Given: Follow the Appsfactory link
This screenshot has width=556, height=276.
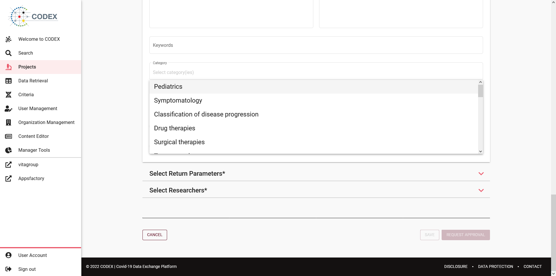Looking at the screenshot, I should tap(31, 178).
